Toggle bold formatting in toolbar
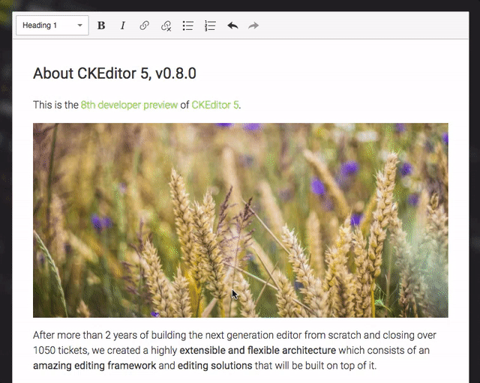 point(101,25)
